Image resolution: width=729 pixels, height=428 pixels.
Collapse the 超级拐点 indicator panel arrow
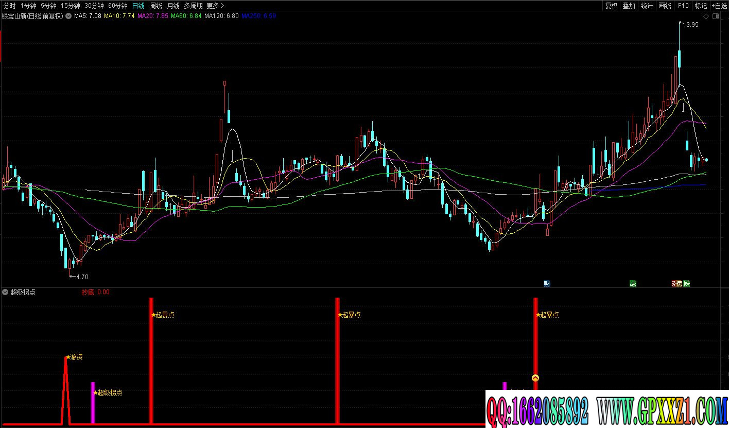click(x=5, y=292)
